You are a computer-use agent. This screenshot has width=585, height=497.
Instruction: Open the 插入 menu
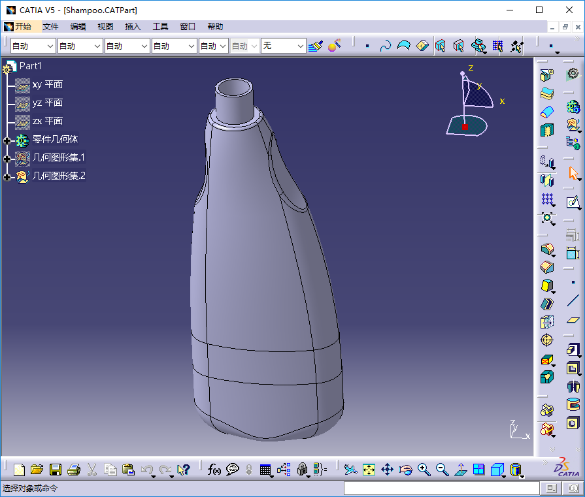coord(133,27)
